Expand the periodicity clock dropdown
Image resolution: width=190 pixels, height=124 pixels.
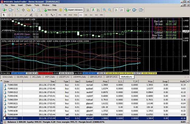tap(136, 10)
